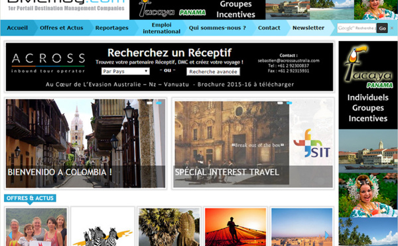Open the Newsletter page
The image size is (398, 246).
pyautogui.click(x=308, y=28)
